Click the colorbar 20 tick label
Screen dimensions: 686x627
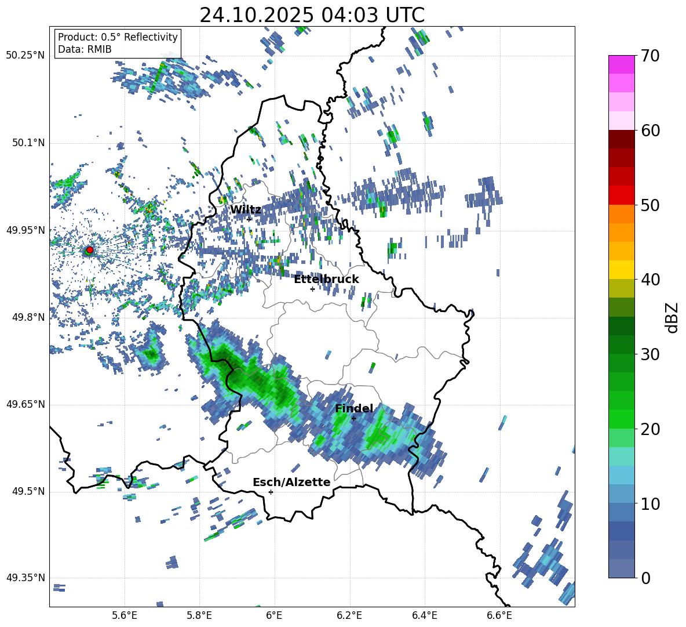click(651, 429)
